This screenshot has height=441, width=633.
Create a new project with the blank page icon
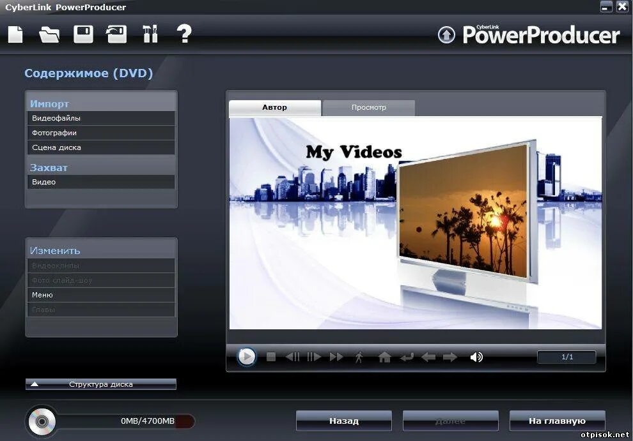[15, 34]
